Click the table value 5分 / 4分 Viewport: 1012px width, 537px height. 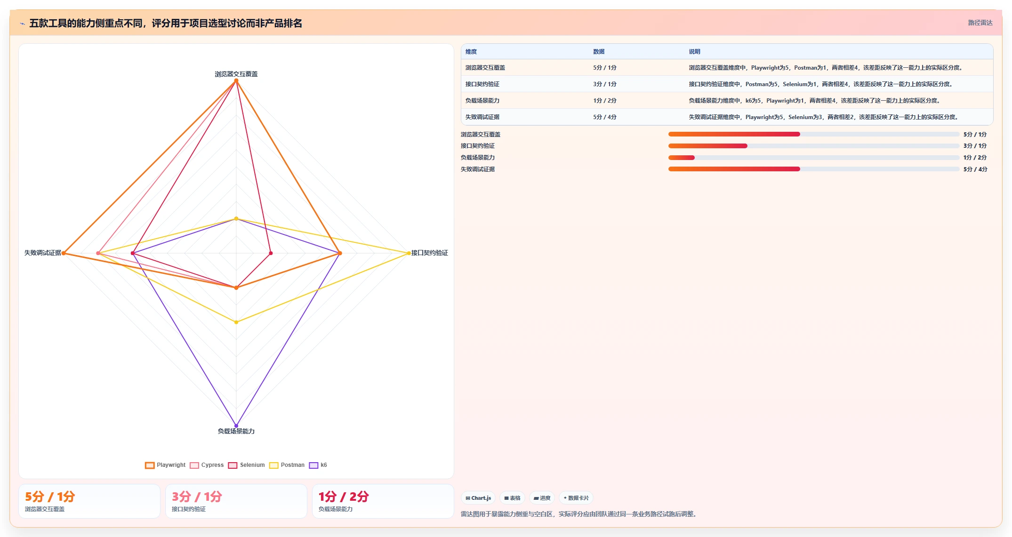[x=605, y=117]
